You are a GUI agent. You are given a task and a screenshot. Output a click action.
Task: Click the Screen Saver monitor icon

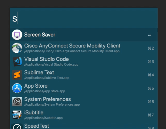pyautogui.click(x=17, y=35)
